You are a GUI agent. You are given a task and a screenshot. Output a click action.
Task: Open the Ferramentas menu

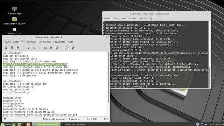coord(45,42)
